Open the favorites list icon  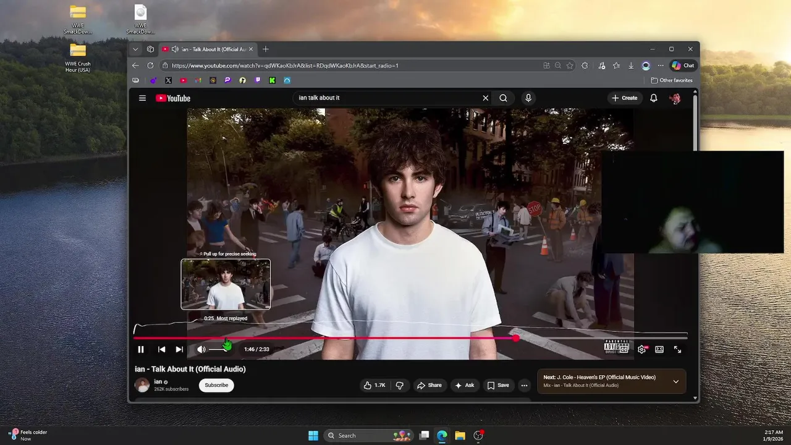tap(616, 66)
